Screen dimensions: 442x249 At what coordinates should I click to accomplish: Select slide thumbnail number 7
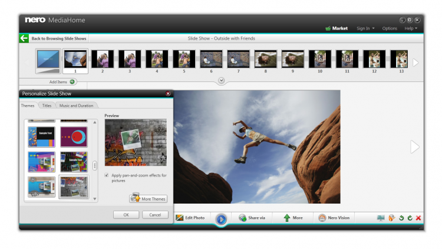[239, 59]
